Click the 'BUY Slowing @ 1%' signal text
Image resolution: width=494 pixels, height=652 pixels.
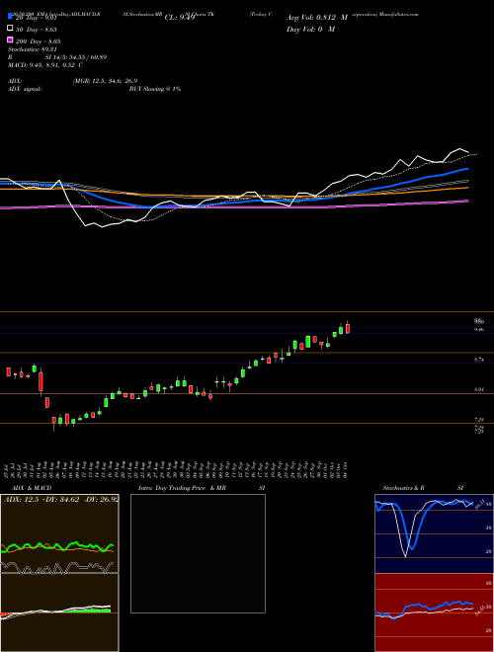pos(155,89)
